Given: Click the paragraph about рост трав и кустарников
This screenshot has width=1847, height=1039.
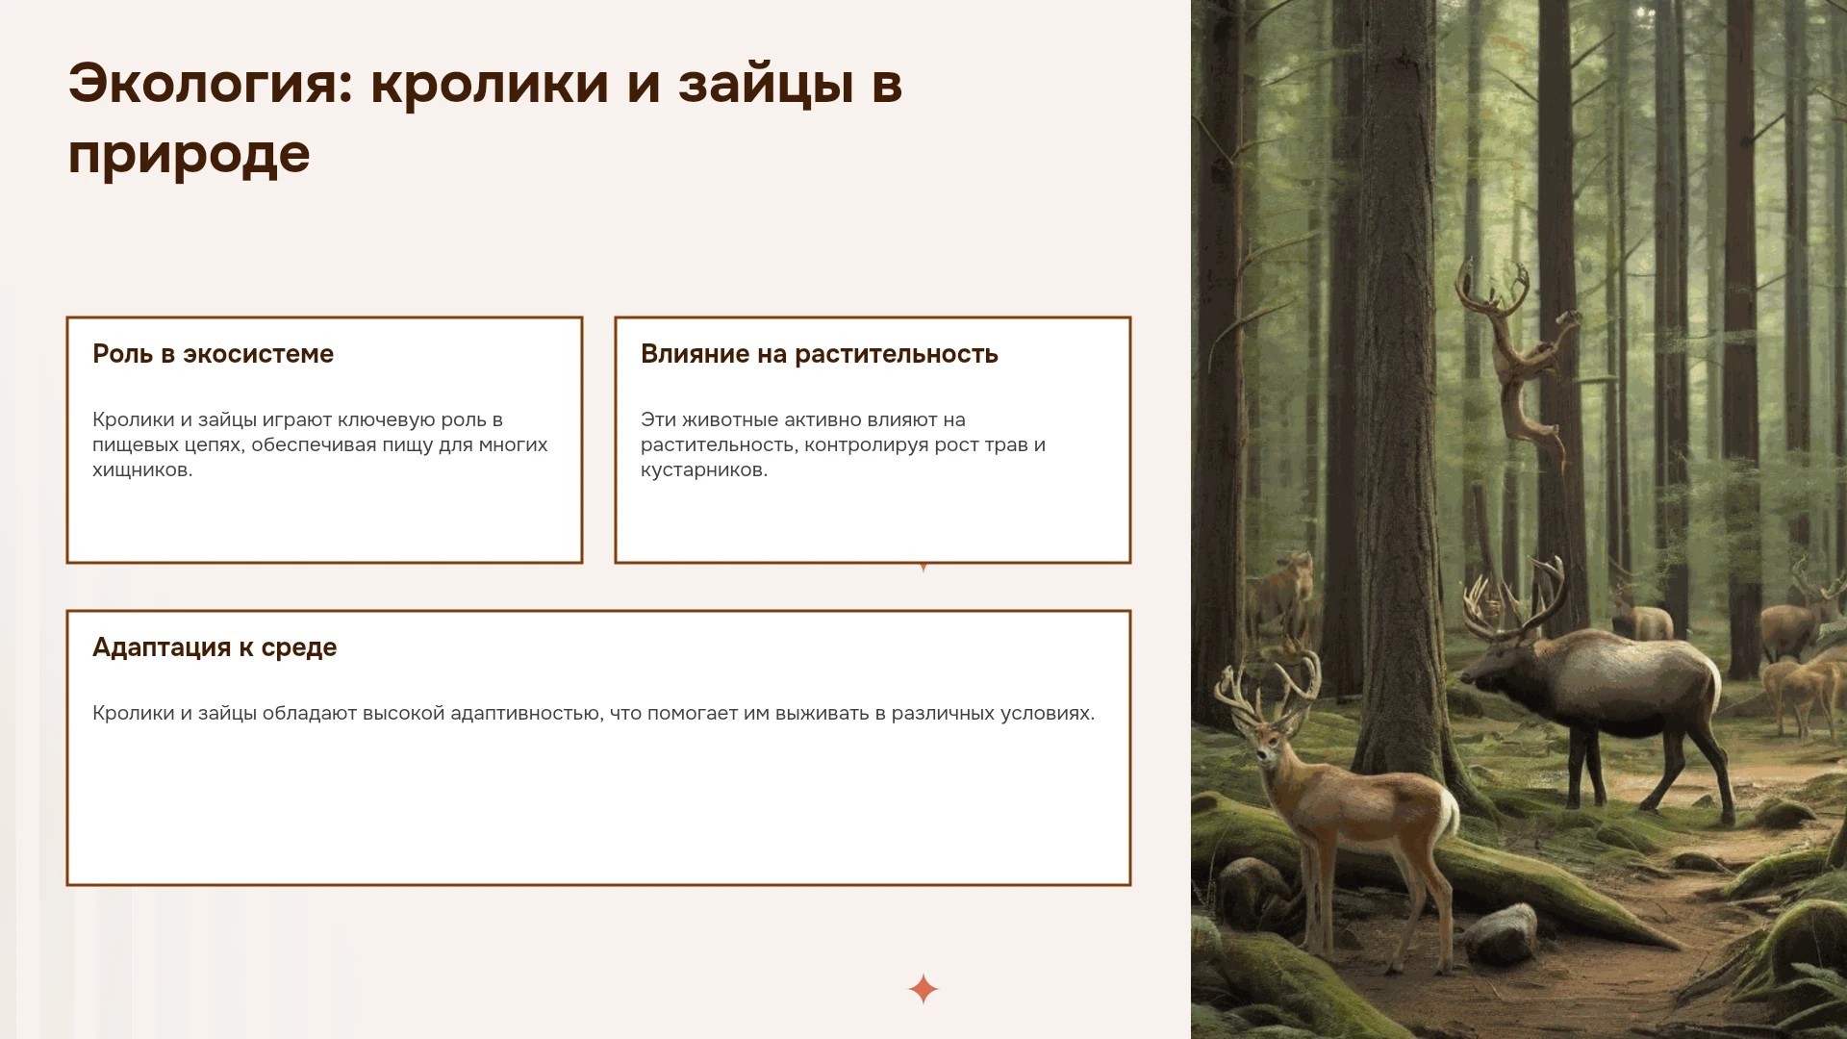Looking at the screenshot, I should click(843, 444).
